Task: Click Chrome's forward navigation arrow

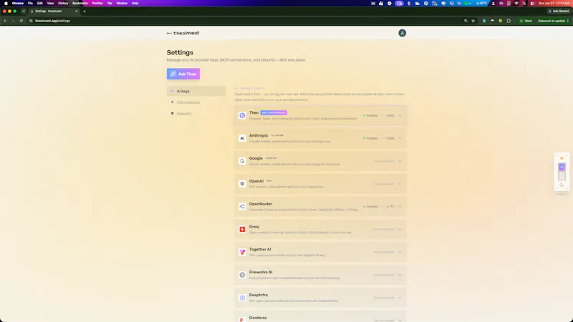Action: click(13, 21)
